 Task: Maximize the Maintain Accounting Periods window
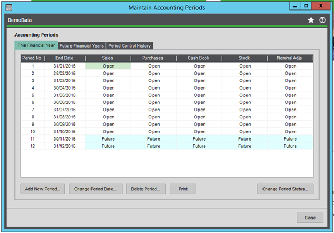pos(306,6)
